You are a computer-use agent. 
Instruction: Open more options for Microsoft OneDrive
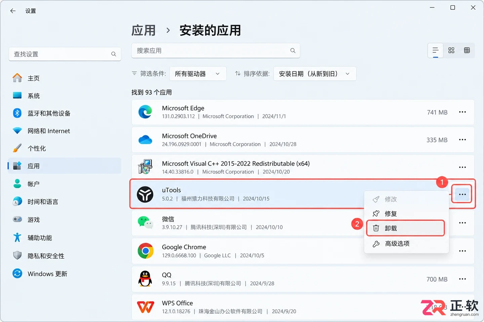pos(462,140)
